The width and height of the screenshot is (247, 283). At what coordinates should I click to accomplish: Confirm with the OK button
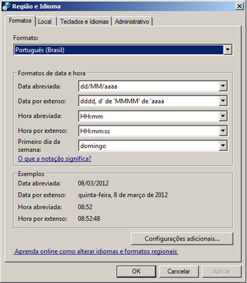[136, 271]
